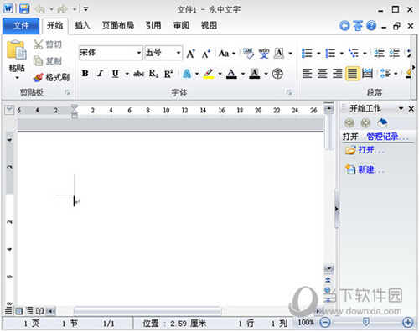Click the clear formatting eraser icon

click(248, 53)
